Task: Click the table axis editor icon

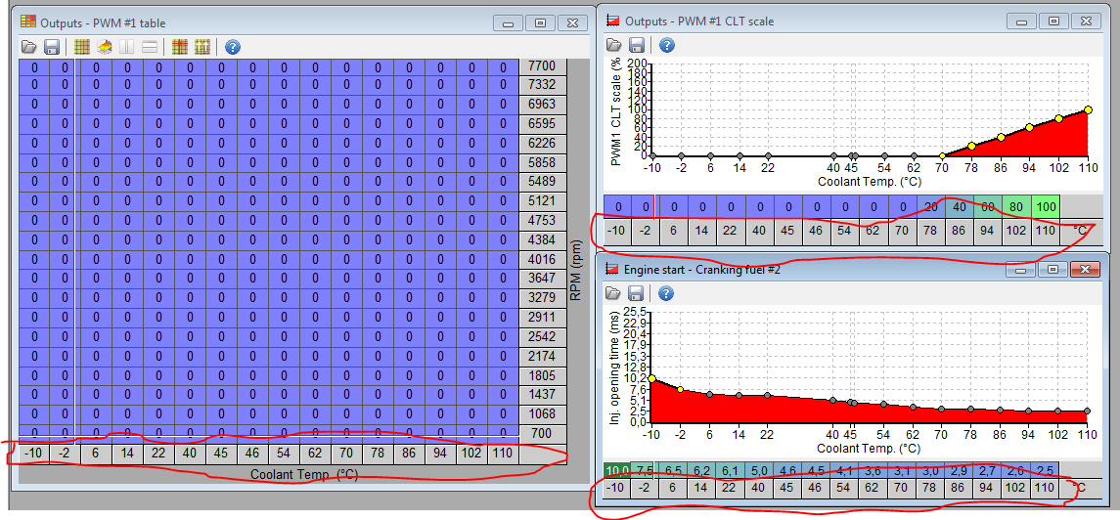Action: pyautogui.click(x=179, y=46)
